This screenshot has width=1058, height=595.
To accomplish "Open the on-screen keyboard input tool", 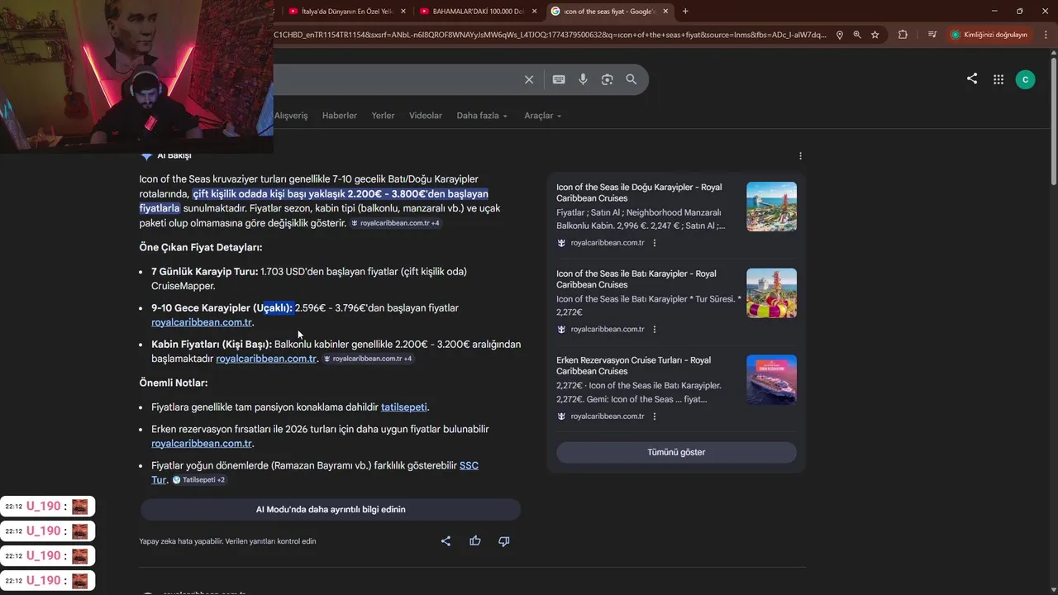I will point(559,79).
